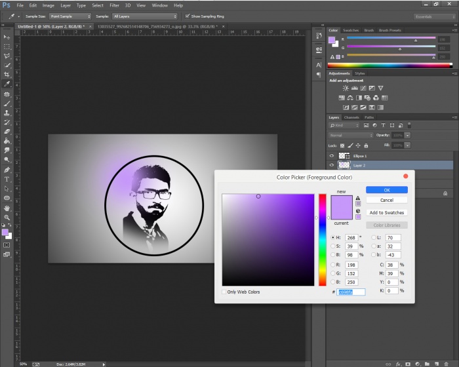Screen dimensions: 459x367
Task: Add a Brightness/Contrast adjustment
Action: pyautogui.click(x=346, y=88)
